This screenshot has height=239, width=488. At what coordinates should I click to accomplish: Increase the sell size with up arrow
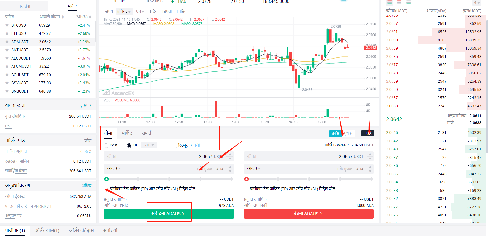click(x=370, y=167)
